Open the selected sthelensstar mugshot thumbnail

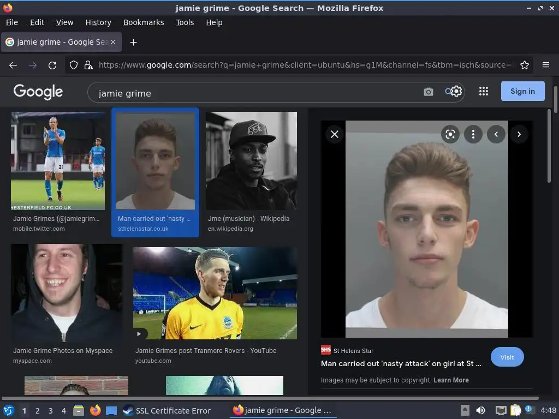[155, 161]
